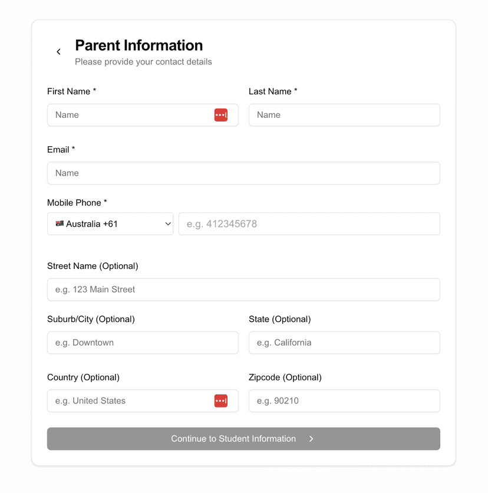
Task: Click the back arrow next to Parent Information
Action: (58, 51)
